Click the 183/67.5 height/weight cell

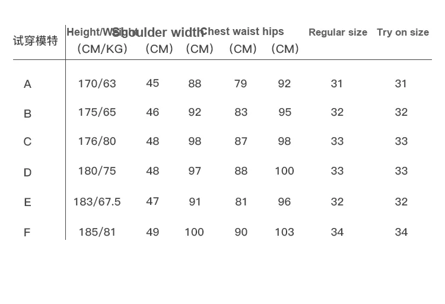click(97, 202)
